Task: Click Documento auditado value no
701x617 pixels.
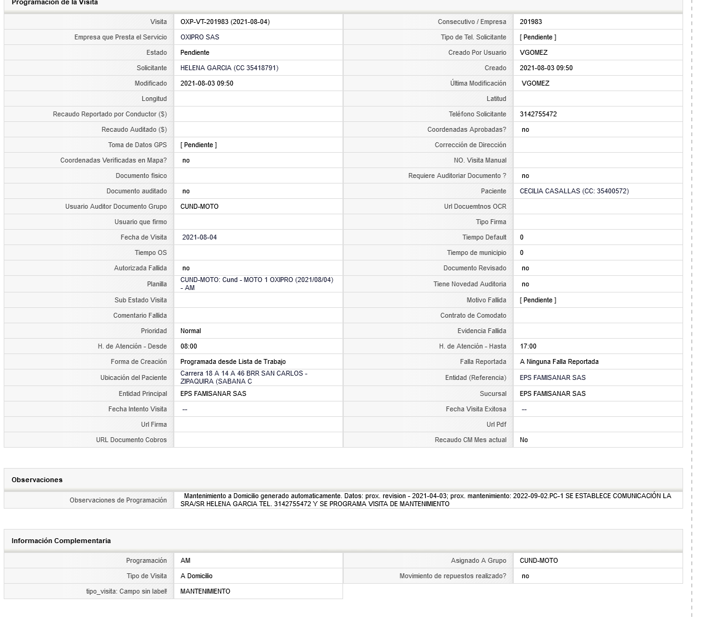Action: 186,192
